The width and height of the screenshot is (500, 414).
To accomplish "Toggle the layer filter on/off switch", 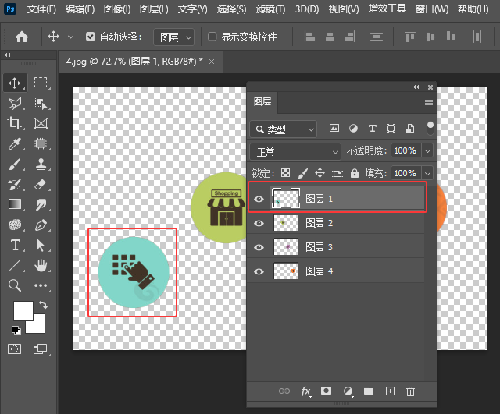I will pos(430,128).
